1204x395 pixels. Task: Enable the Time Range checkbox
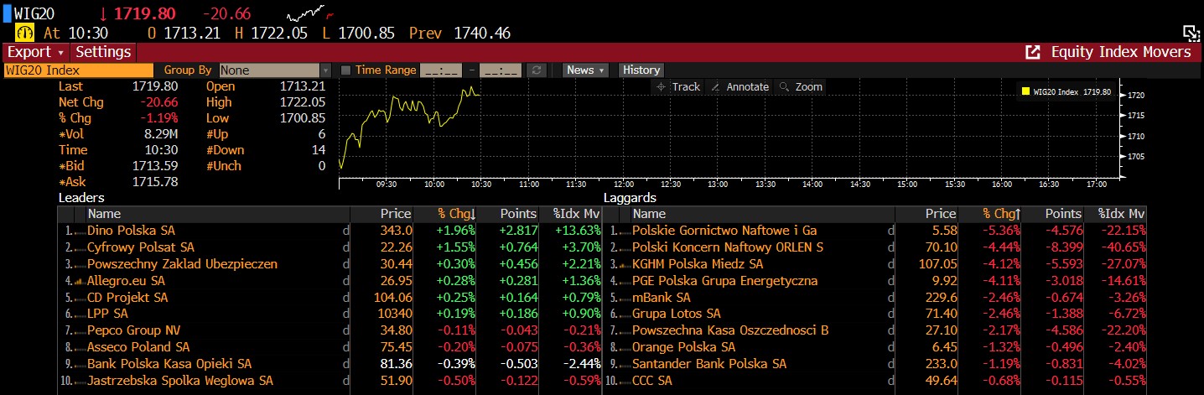click(x=348, y=70)
